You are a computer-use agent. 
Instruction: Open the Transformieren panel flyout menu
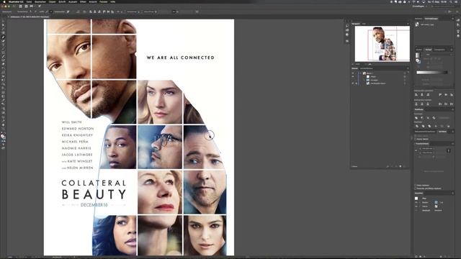(x=452, y=144)
